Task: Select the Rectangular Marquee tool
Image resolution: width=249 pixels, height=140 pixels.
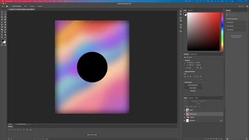Action: coord(5,12)
